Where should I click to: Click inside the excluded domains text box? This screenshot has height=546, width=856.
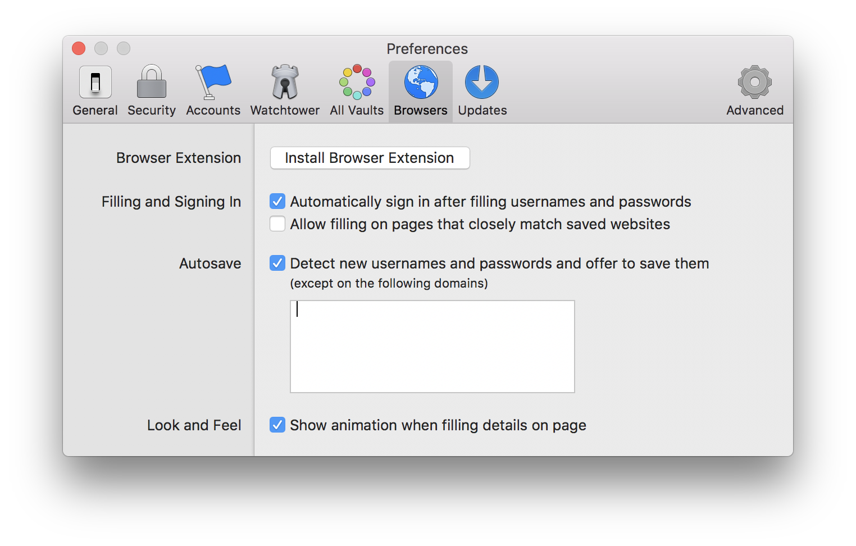(432, 347)
